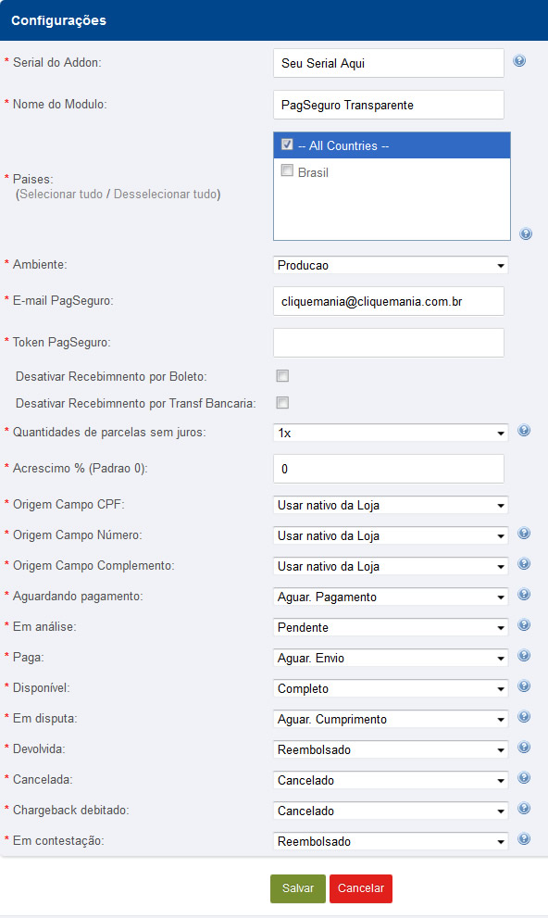Enable Desativar Recebimnento por Boleto checkbox
Viewport: 548px width, 918px height.
point(282,376)
